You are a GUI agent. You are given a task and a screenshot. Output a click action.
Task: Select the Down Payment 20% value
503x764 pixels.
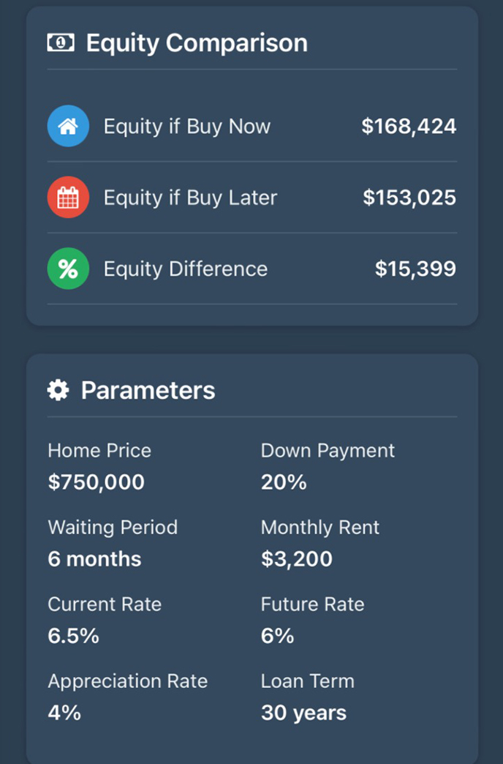pyautogui.click(x=284, y=482)
